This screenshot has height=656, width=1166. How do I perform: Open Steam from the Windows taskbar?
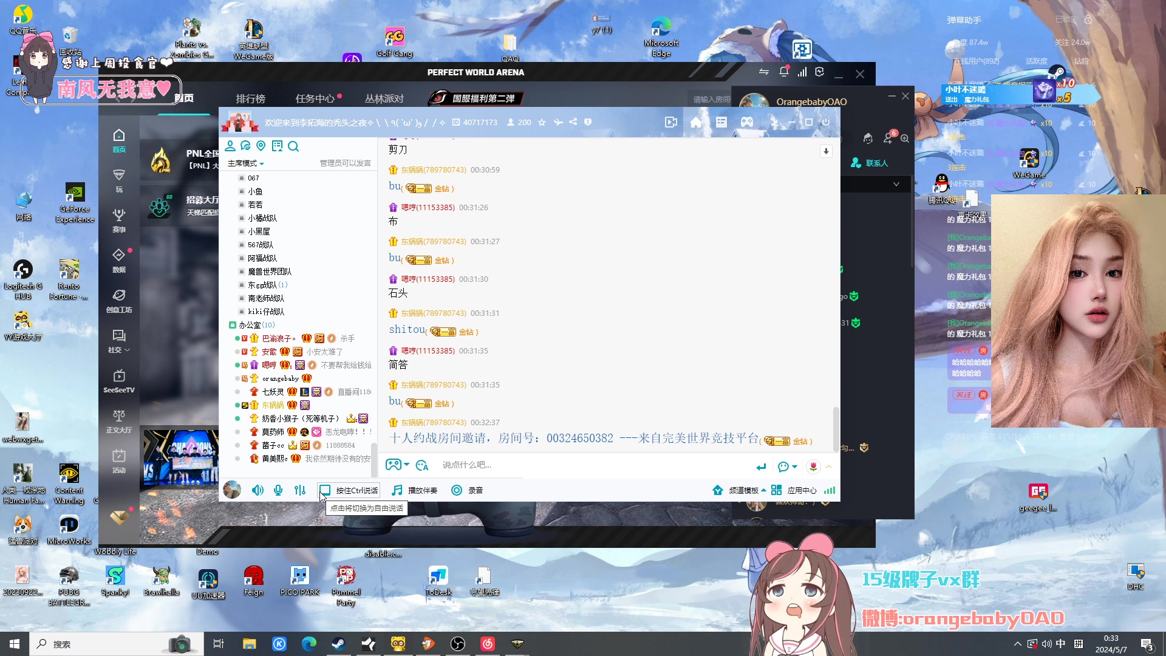coord(338,644)
